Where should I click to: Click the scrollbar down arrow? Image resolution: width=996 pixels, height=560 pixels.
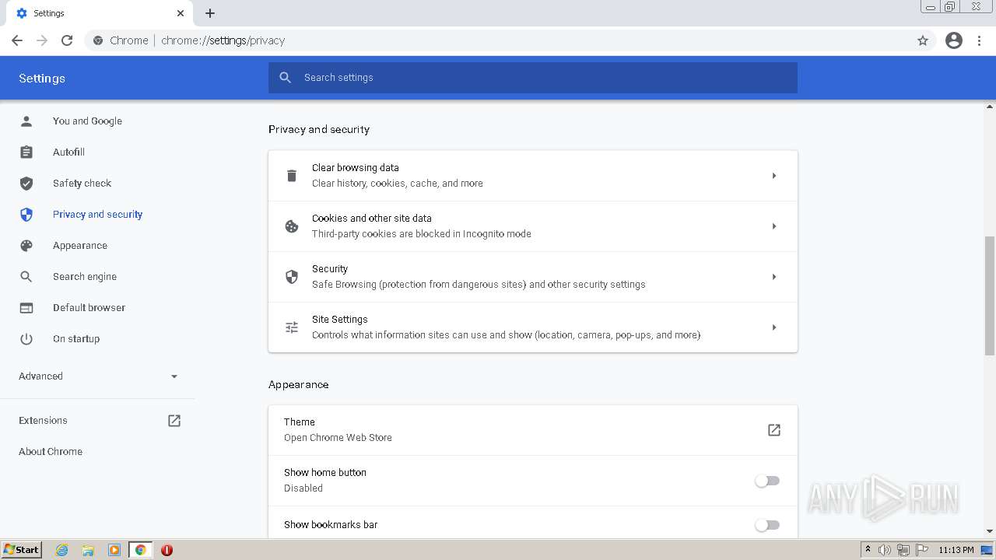click(990, 531)
